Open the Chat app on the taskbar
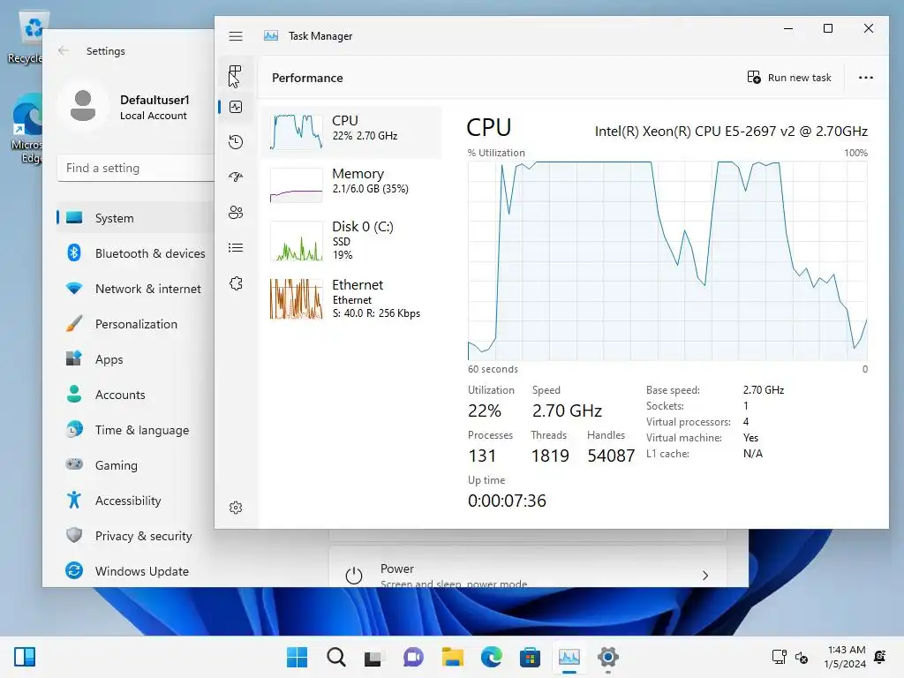 point(413,657)
